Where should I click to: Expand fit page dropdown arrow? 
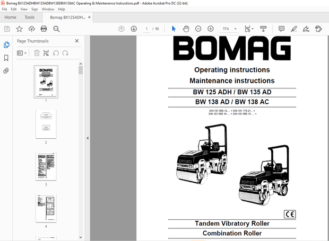(253, 29)
